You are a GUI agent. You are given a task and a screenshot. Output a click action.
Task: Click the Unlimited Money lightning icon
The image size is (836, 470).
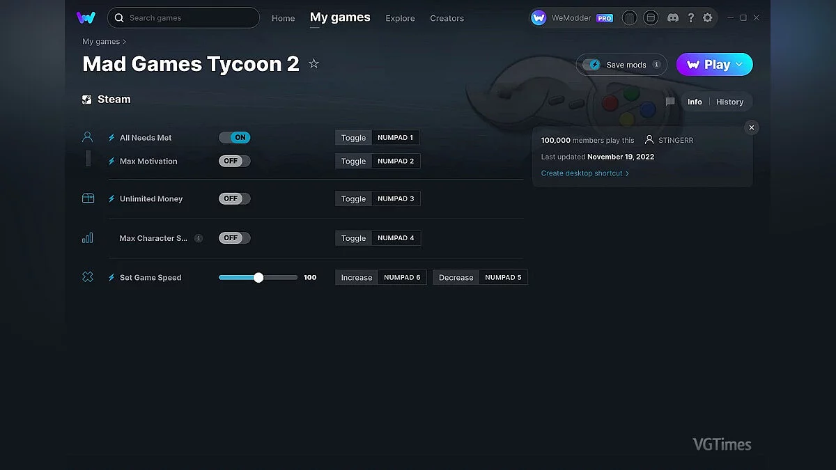pos(111,198)
